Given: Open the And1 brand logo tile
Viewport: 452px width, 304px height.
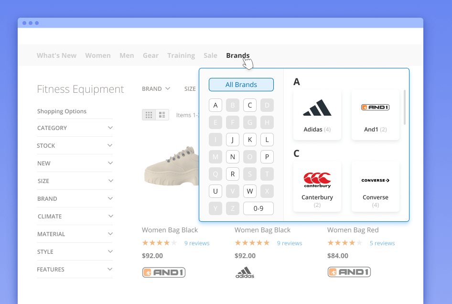Looking at the screenshot, I should pyautogui.click(x=375, y=108).
